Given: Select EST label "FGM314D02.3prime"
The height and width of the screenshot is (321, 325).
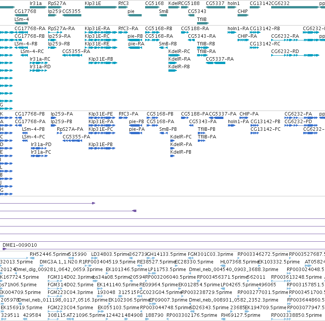Looking at the screenshot, I should [x=71, y=277].
